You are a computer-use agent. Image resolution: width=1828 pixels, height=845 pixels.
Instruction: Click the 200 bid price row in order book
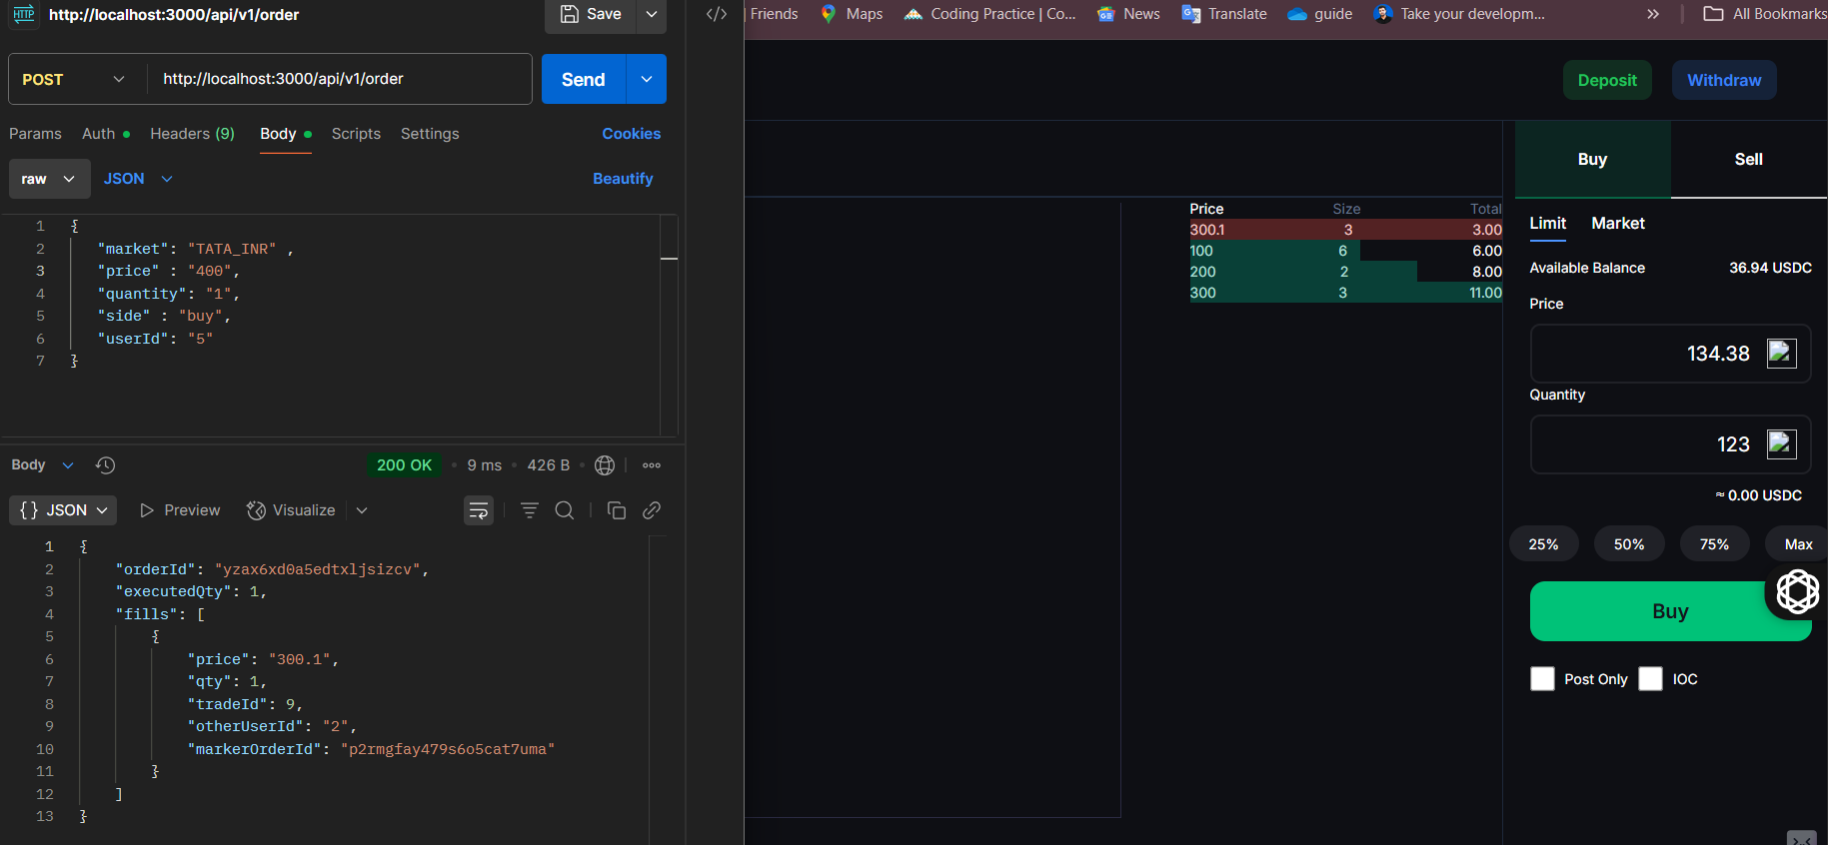(x=1345, y=272)
